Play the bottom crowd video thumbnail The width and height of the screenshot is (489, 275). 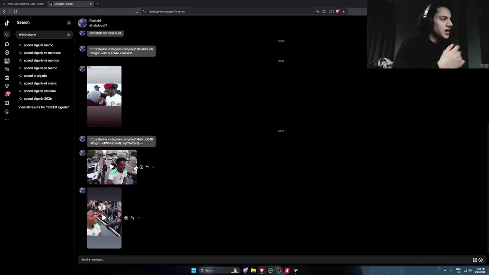pyautogui.click(x=104, y=218)
